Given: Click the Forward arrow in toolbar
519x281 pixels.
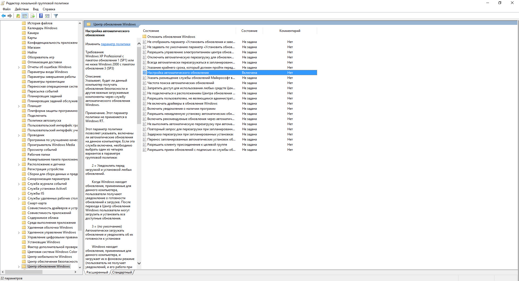Looking at the screenshot, I should tap(10, 16).
